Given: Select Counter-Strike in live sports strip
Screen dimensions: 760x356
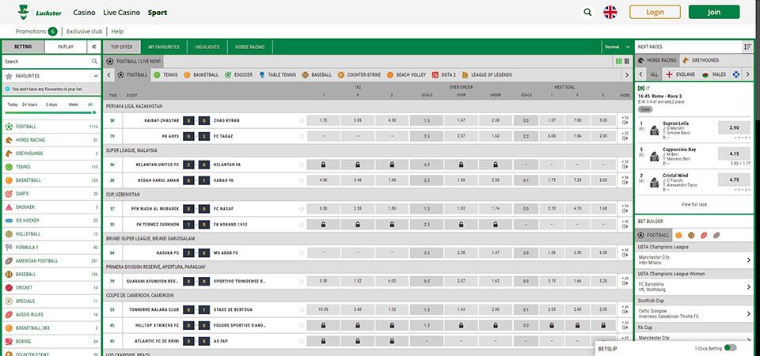Looking at the screenshot, I should pyautogui.click(x=359, y=75).
